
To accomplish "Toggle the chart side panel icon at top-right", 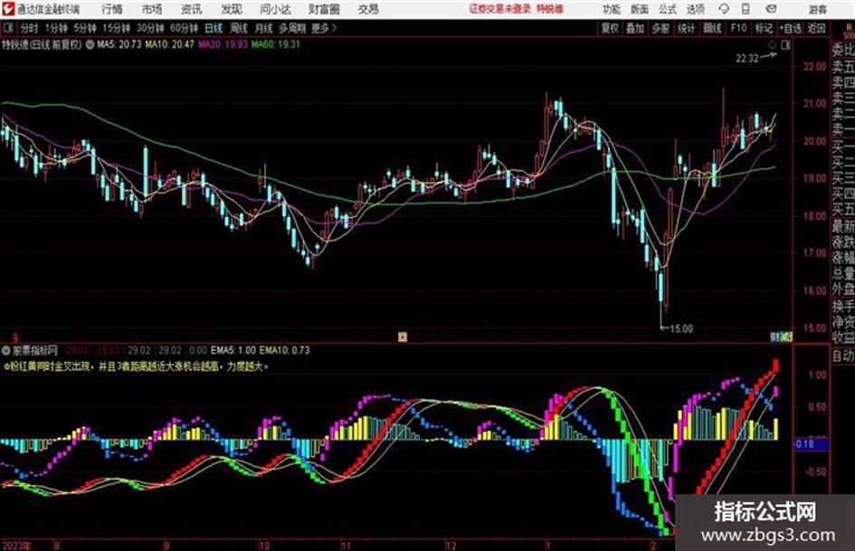I will pos(785,45).
